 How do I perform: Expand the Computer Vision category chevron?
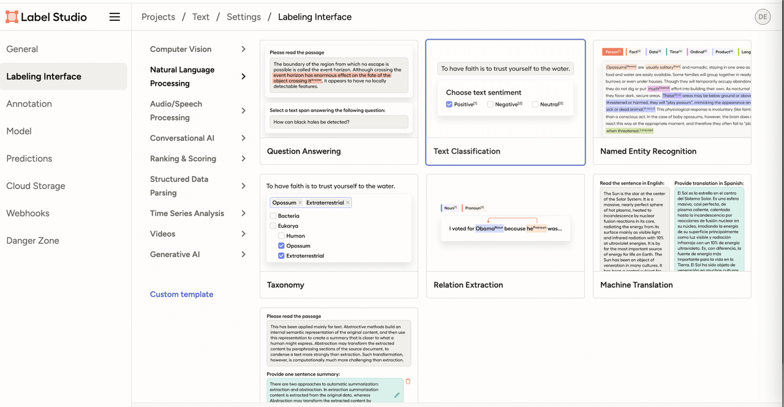(x=243, y=49)
